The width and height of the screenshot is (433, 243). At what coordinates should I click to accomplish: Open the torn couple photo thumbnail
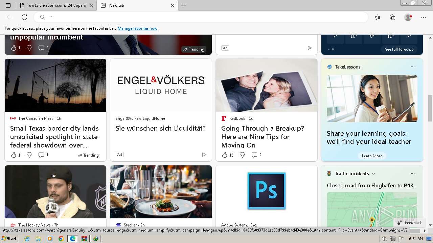267,85
